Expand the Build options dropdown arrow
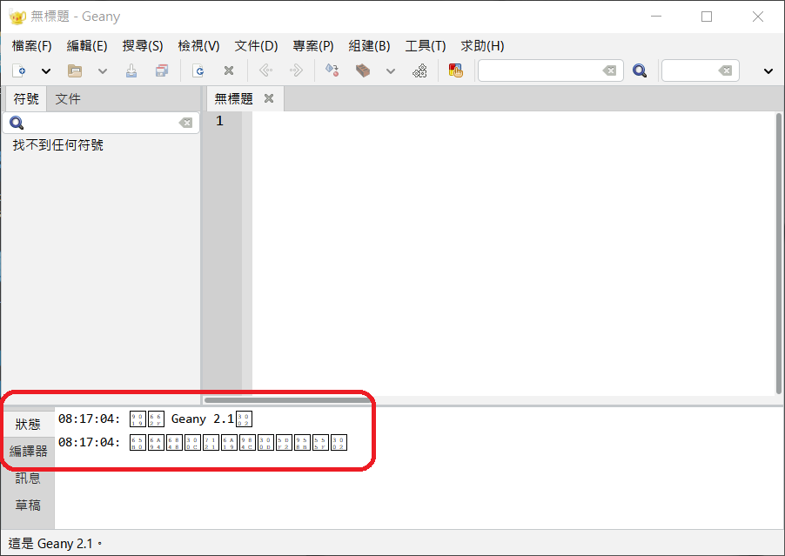The image size is (785, 556). click(391, 71)
